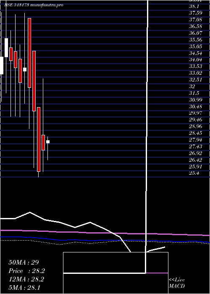Click the 36.07 price axis label
The width and height of the screenshot is (210, 294).
pyautogui.click(x=196, y=33)
